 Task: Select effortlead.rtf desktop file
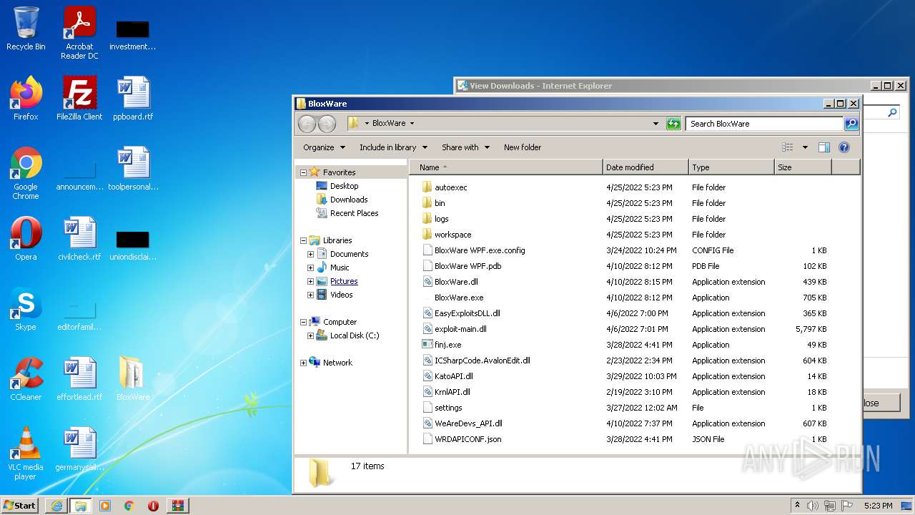point(79,379)
